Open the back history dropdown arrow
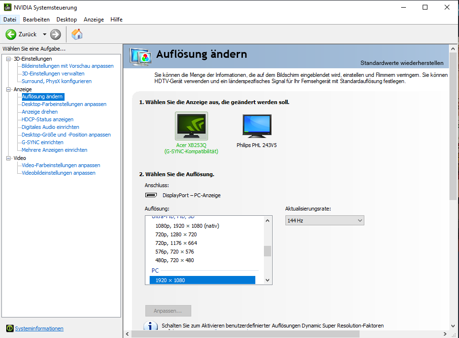 coord(44,34)
